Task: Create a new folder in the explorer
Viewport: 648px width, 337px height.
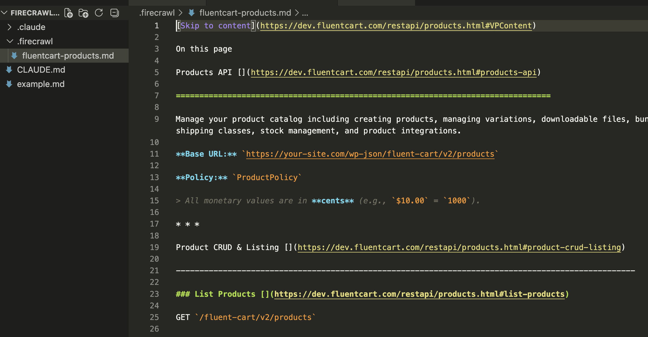Action: click(83, 13)
